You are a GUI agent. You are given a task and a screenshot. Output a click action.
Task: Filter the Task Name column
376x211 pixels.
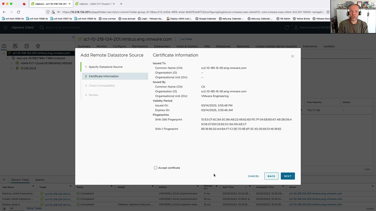coord(33,187)
